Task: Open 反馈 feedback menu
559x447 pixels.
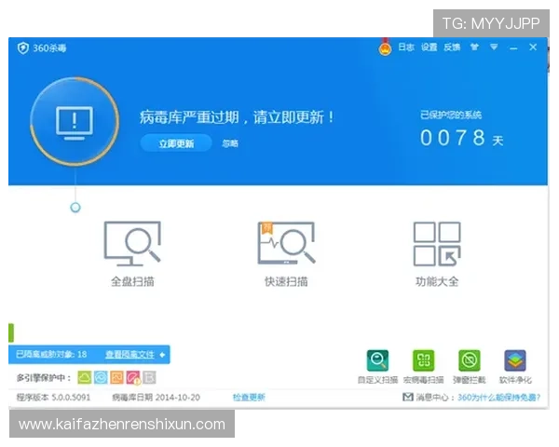Action: pyautogui.click(x=452, y=47)
